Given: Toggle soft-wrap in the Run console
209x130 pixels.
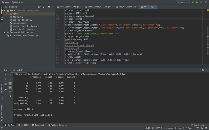Looking at the screenshot, I should pyautogui.click(x=10, y=83).
